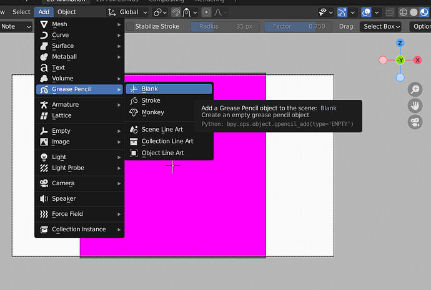The image size is (431, 290).
Task: Select Object Line Art entry
Action: click(x=169, y=153)
